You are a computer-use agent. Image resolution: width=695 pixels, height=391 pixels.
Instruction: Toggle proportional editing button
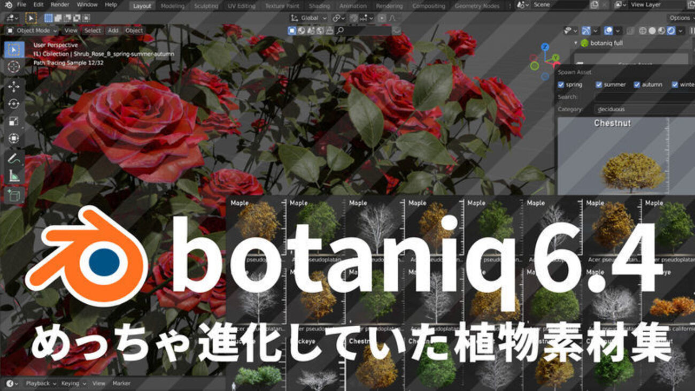381,18
